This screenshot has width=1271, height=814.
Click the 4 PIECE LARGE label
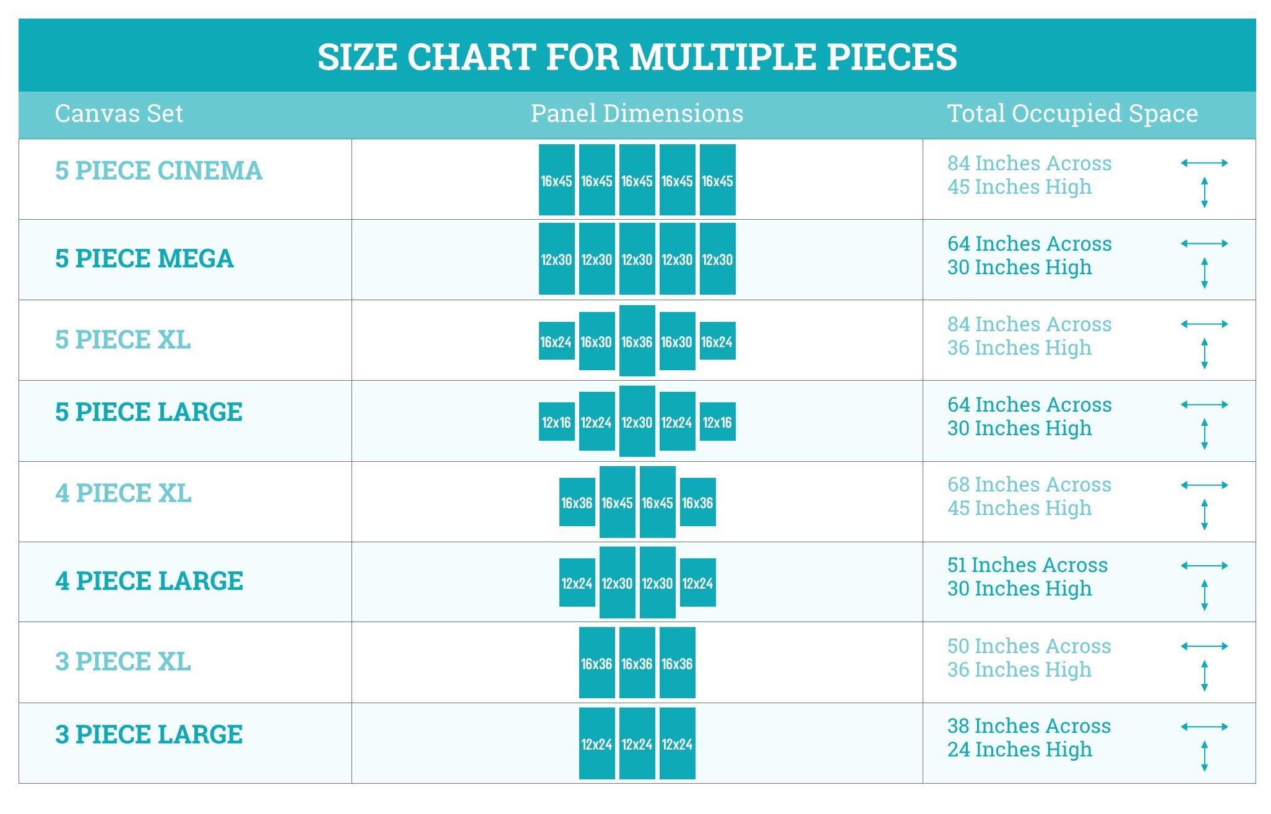(x=149, y=581)
